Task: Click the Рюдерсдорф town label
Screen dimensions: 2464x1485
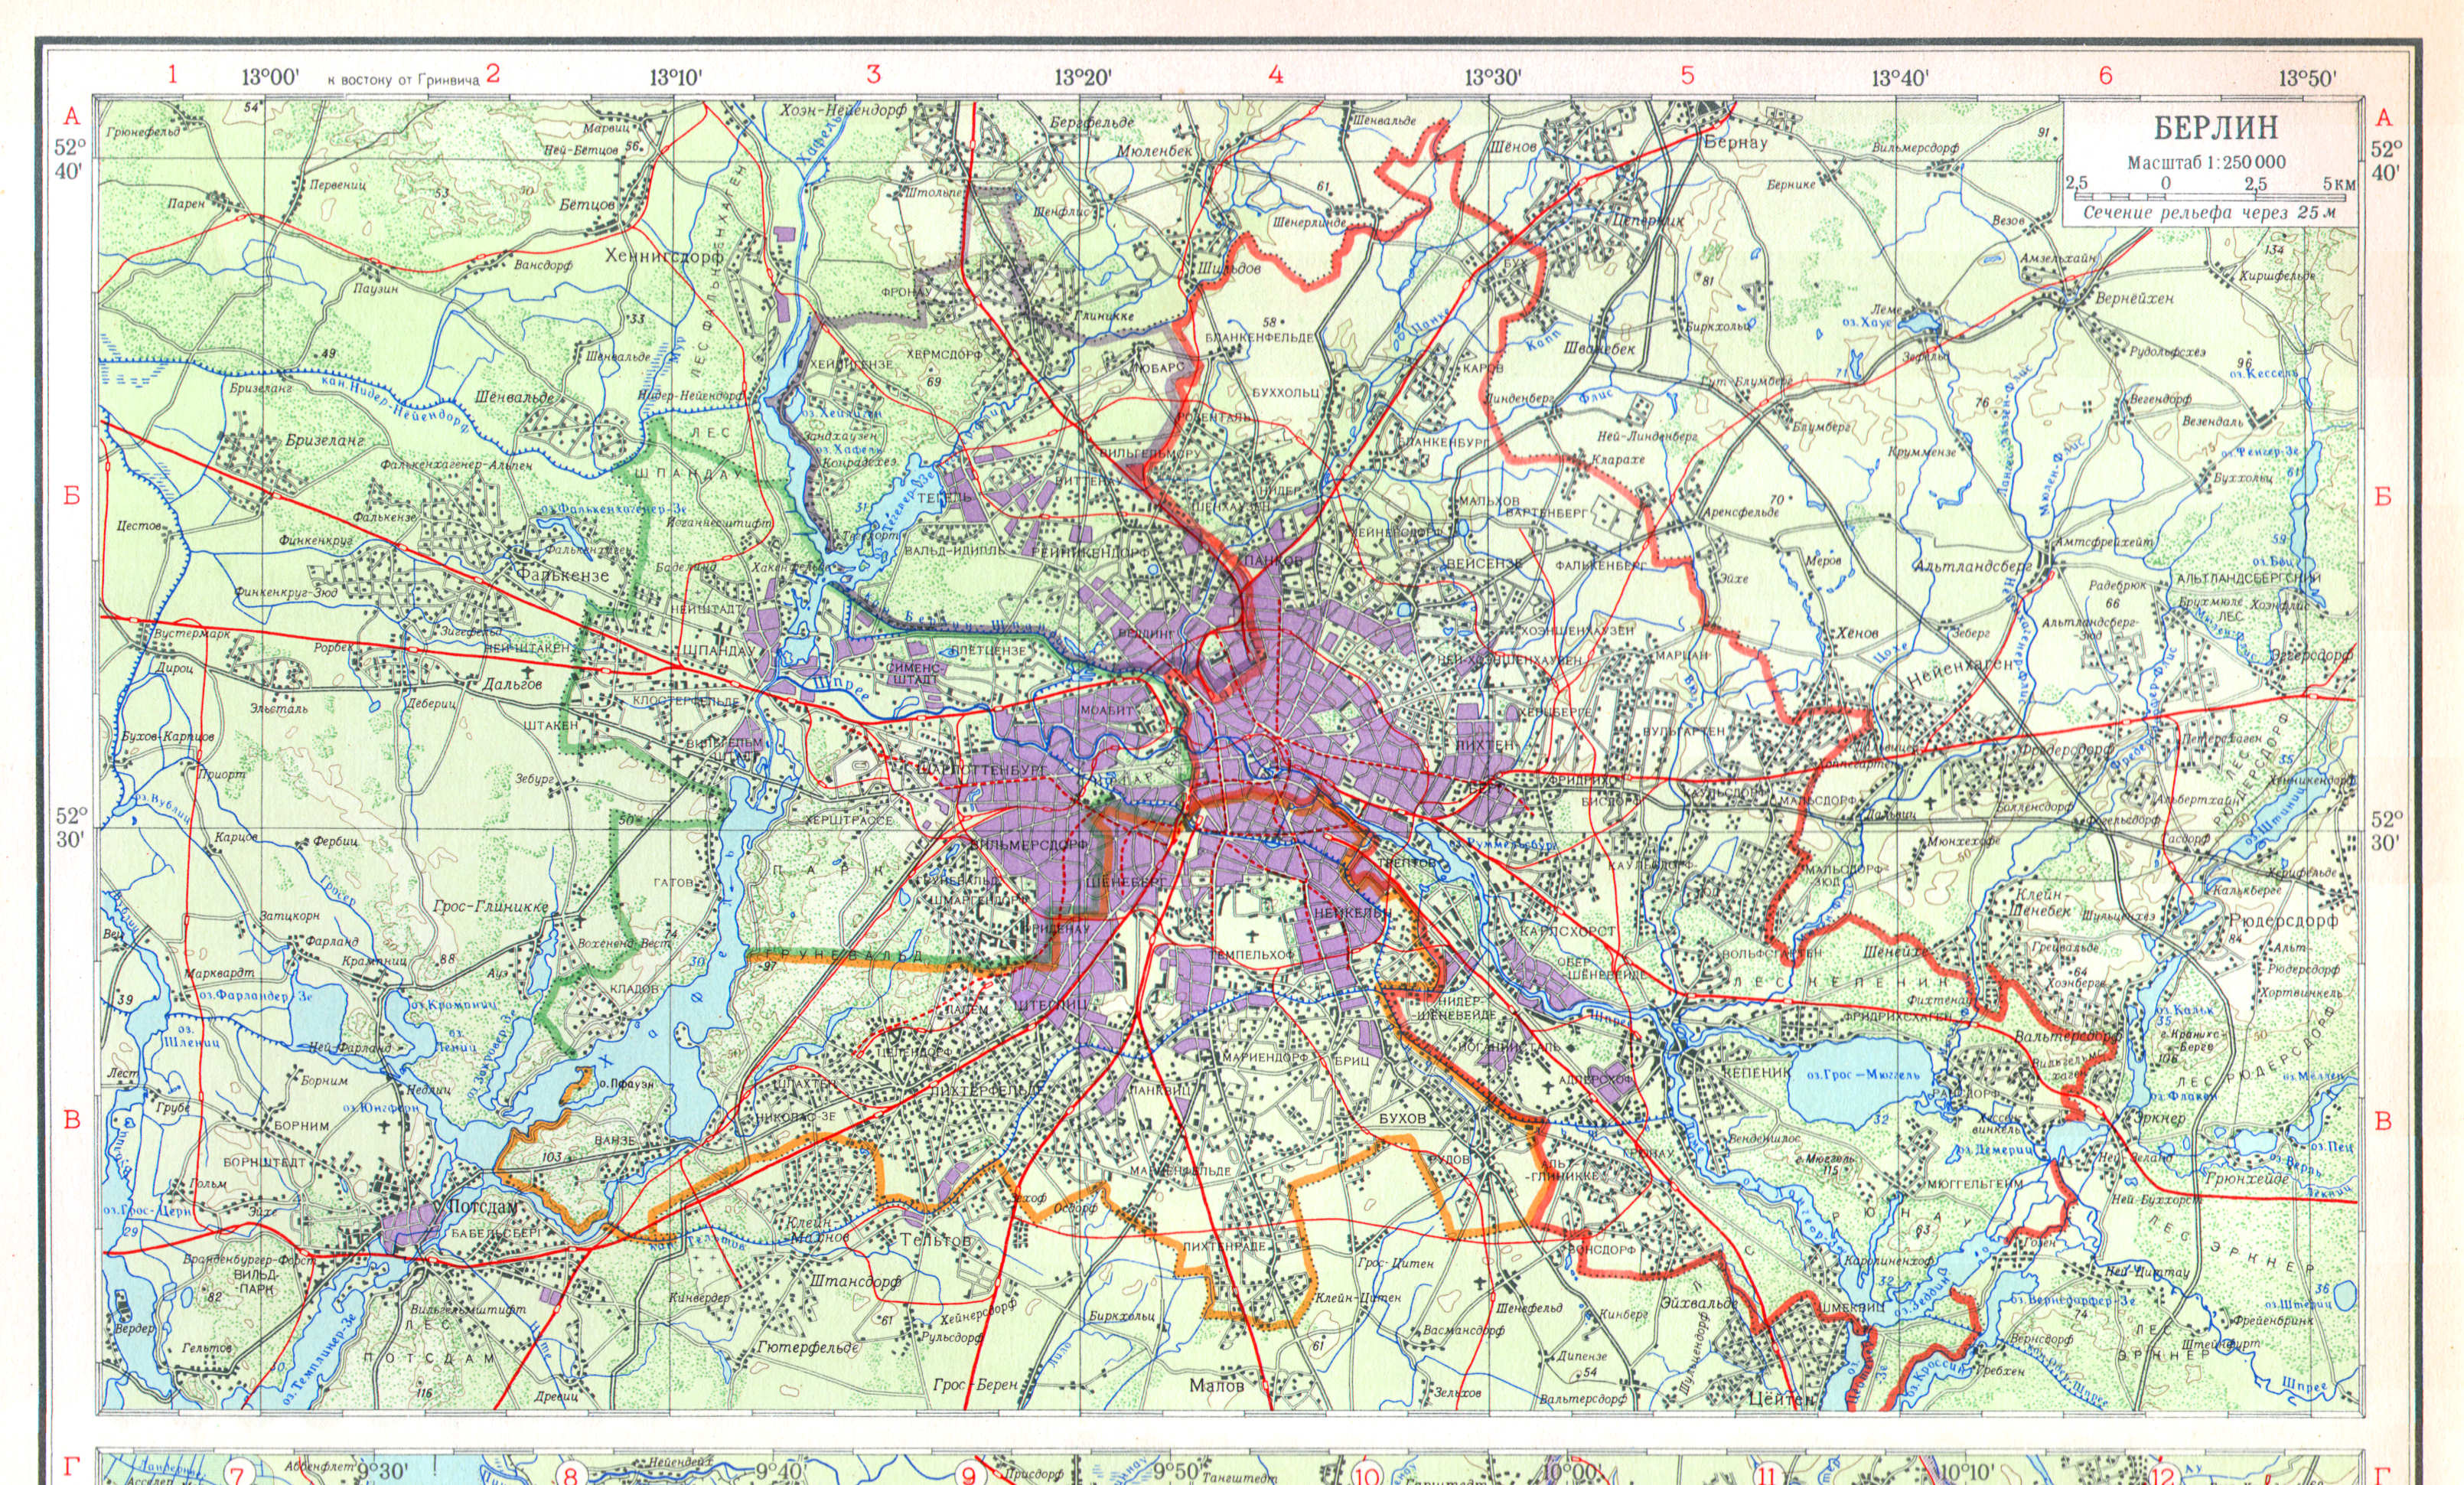Action: click(2285, 920)
